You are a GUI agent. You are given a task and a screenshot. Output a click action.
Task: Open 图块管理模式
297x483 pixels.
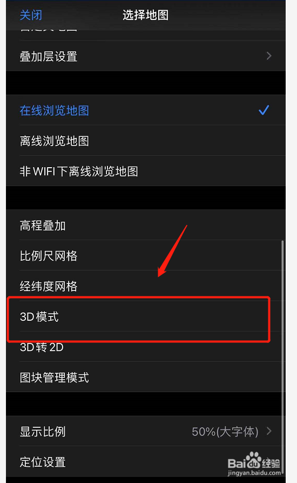coord(146,377)
